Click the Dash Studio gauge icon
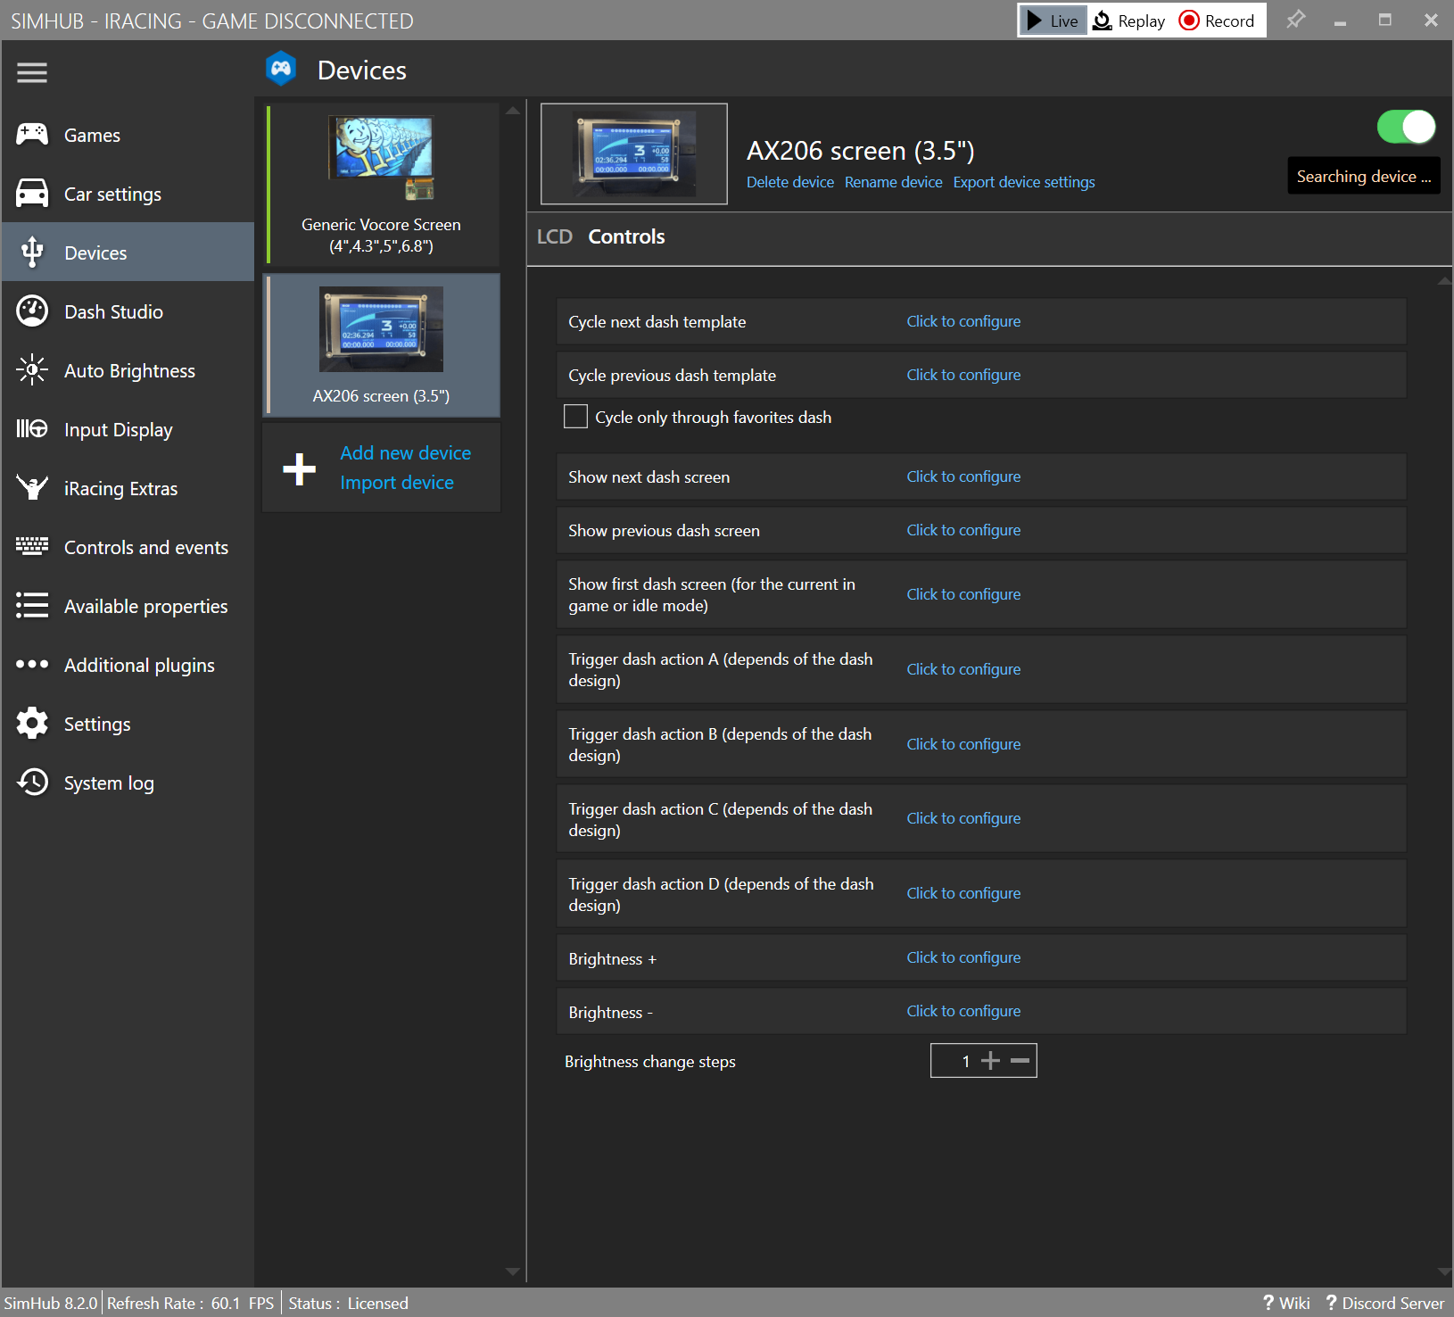Screen dimensions: 1454x1317 [32, 311]
